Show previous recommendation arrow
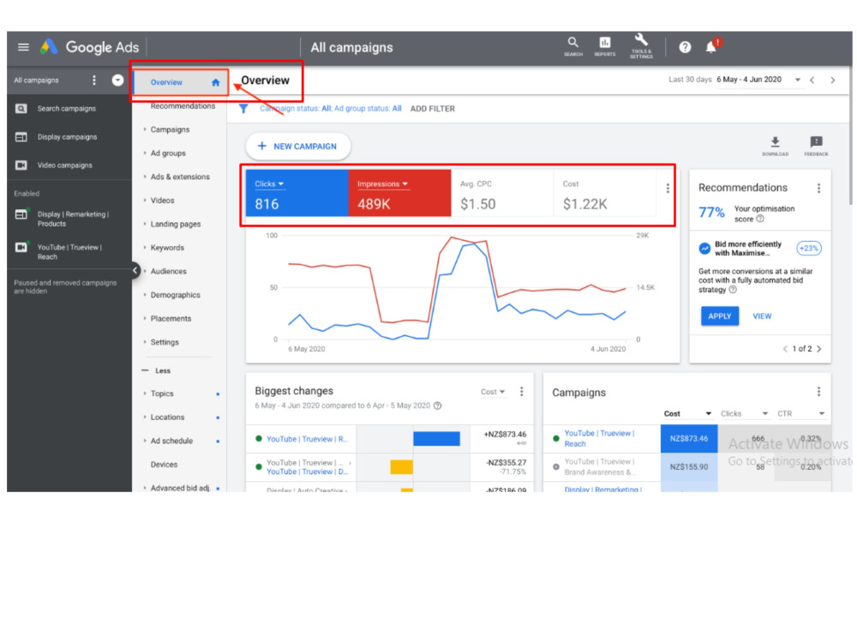Viewport: 857px width, 643px height. pyautogui.click(x=785, y=349)
